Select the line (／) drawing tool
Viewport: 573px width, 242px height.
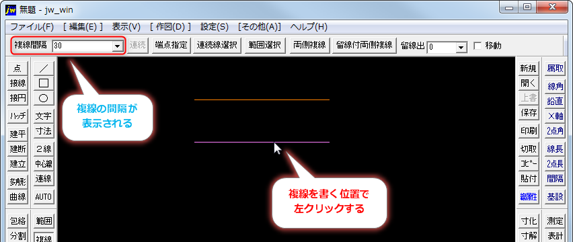pyautogui.click(x=44, y=69)
